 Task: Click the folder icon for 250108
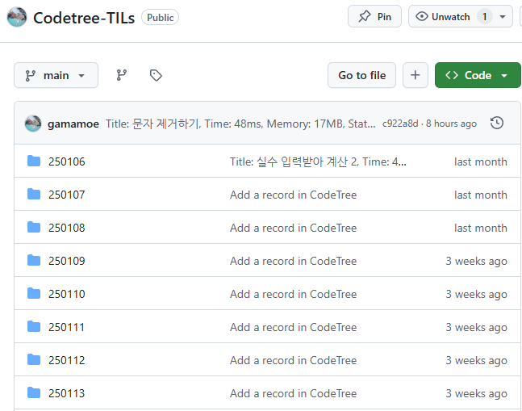[34, 227]
